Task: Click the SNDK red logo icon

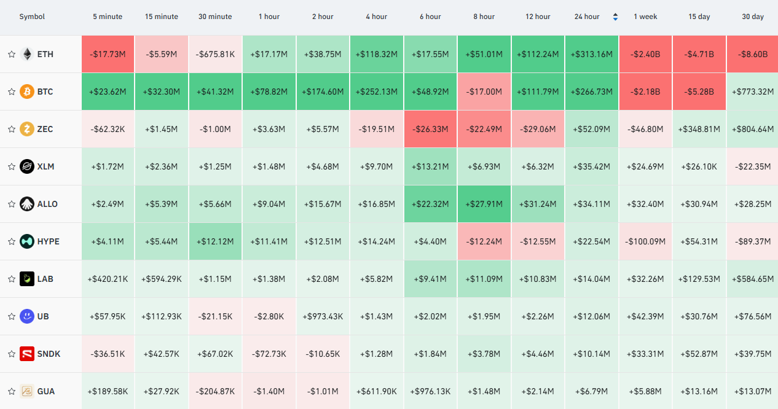Action: click(26, 354)
